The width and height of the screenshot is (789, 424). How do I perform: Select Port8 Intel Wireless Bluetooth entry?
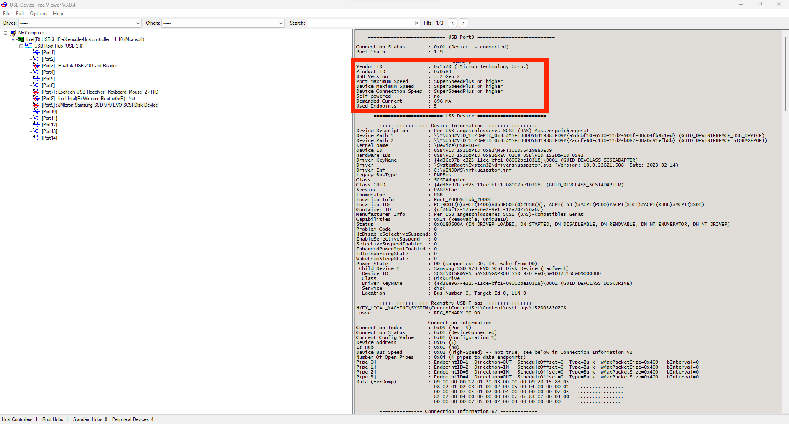(x=88, y=99)
